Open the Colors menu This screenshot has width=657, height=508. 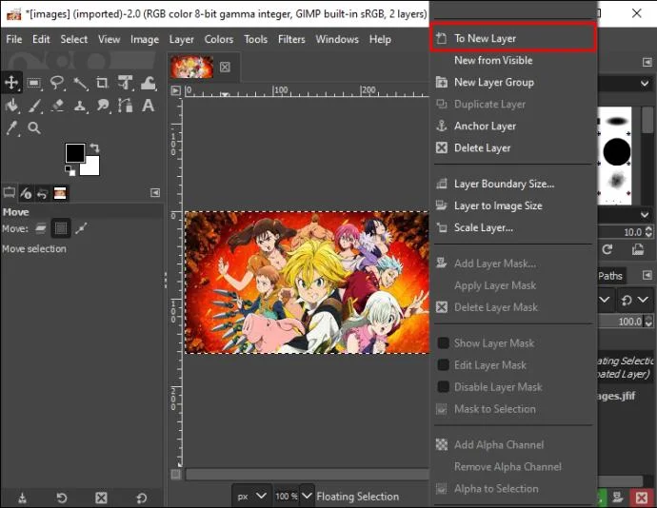click(x=219, y=39)
